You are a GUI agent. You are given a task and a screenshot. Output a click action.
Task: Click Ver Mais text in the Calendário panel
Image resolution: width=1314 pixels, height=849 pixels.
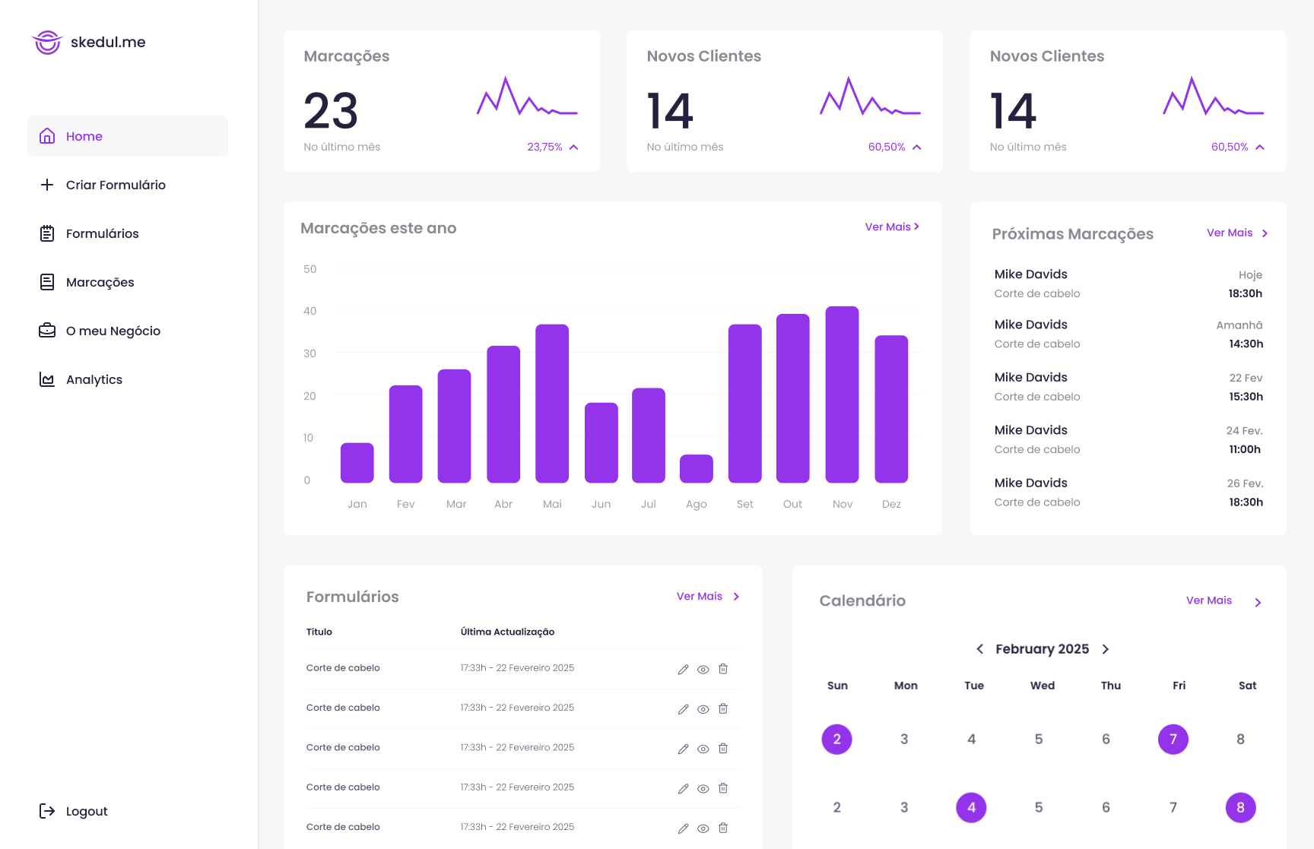(1209, 600)
